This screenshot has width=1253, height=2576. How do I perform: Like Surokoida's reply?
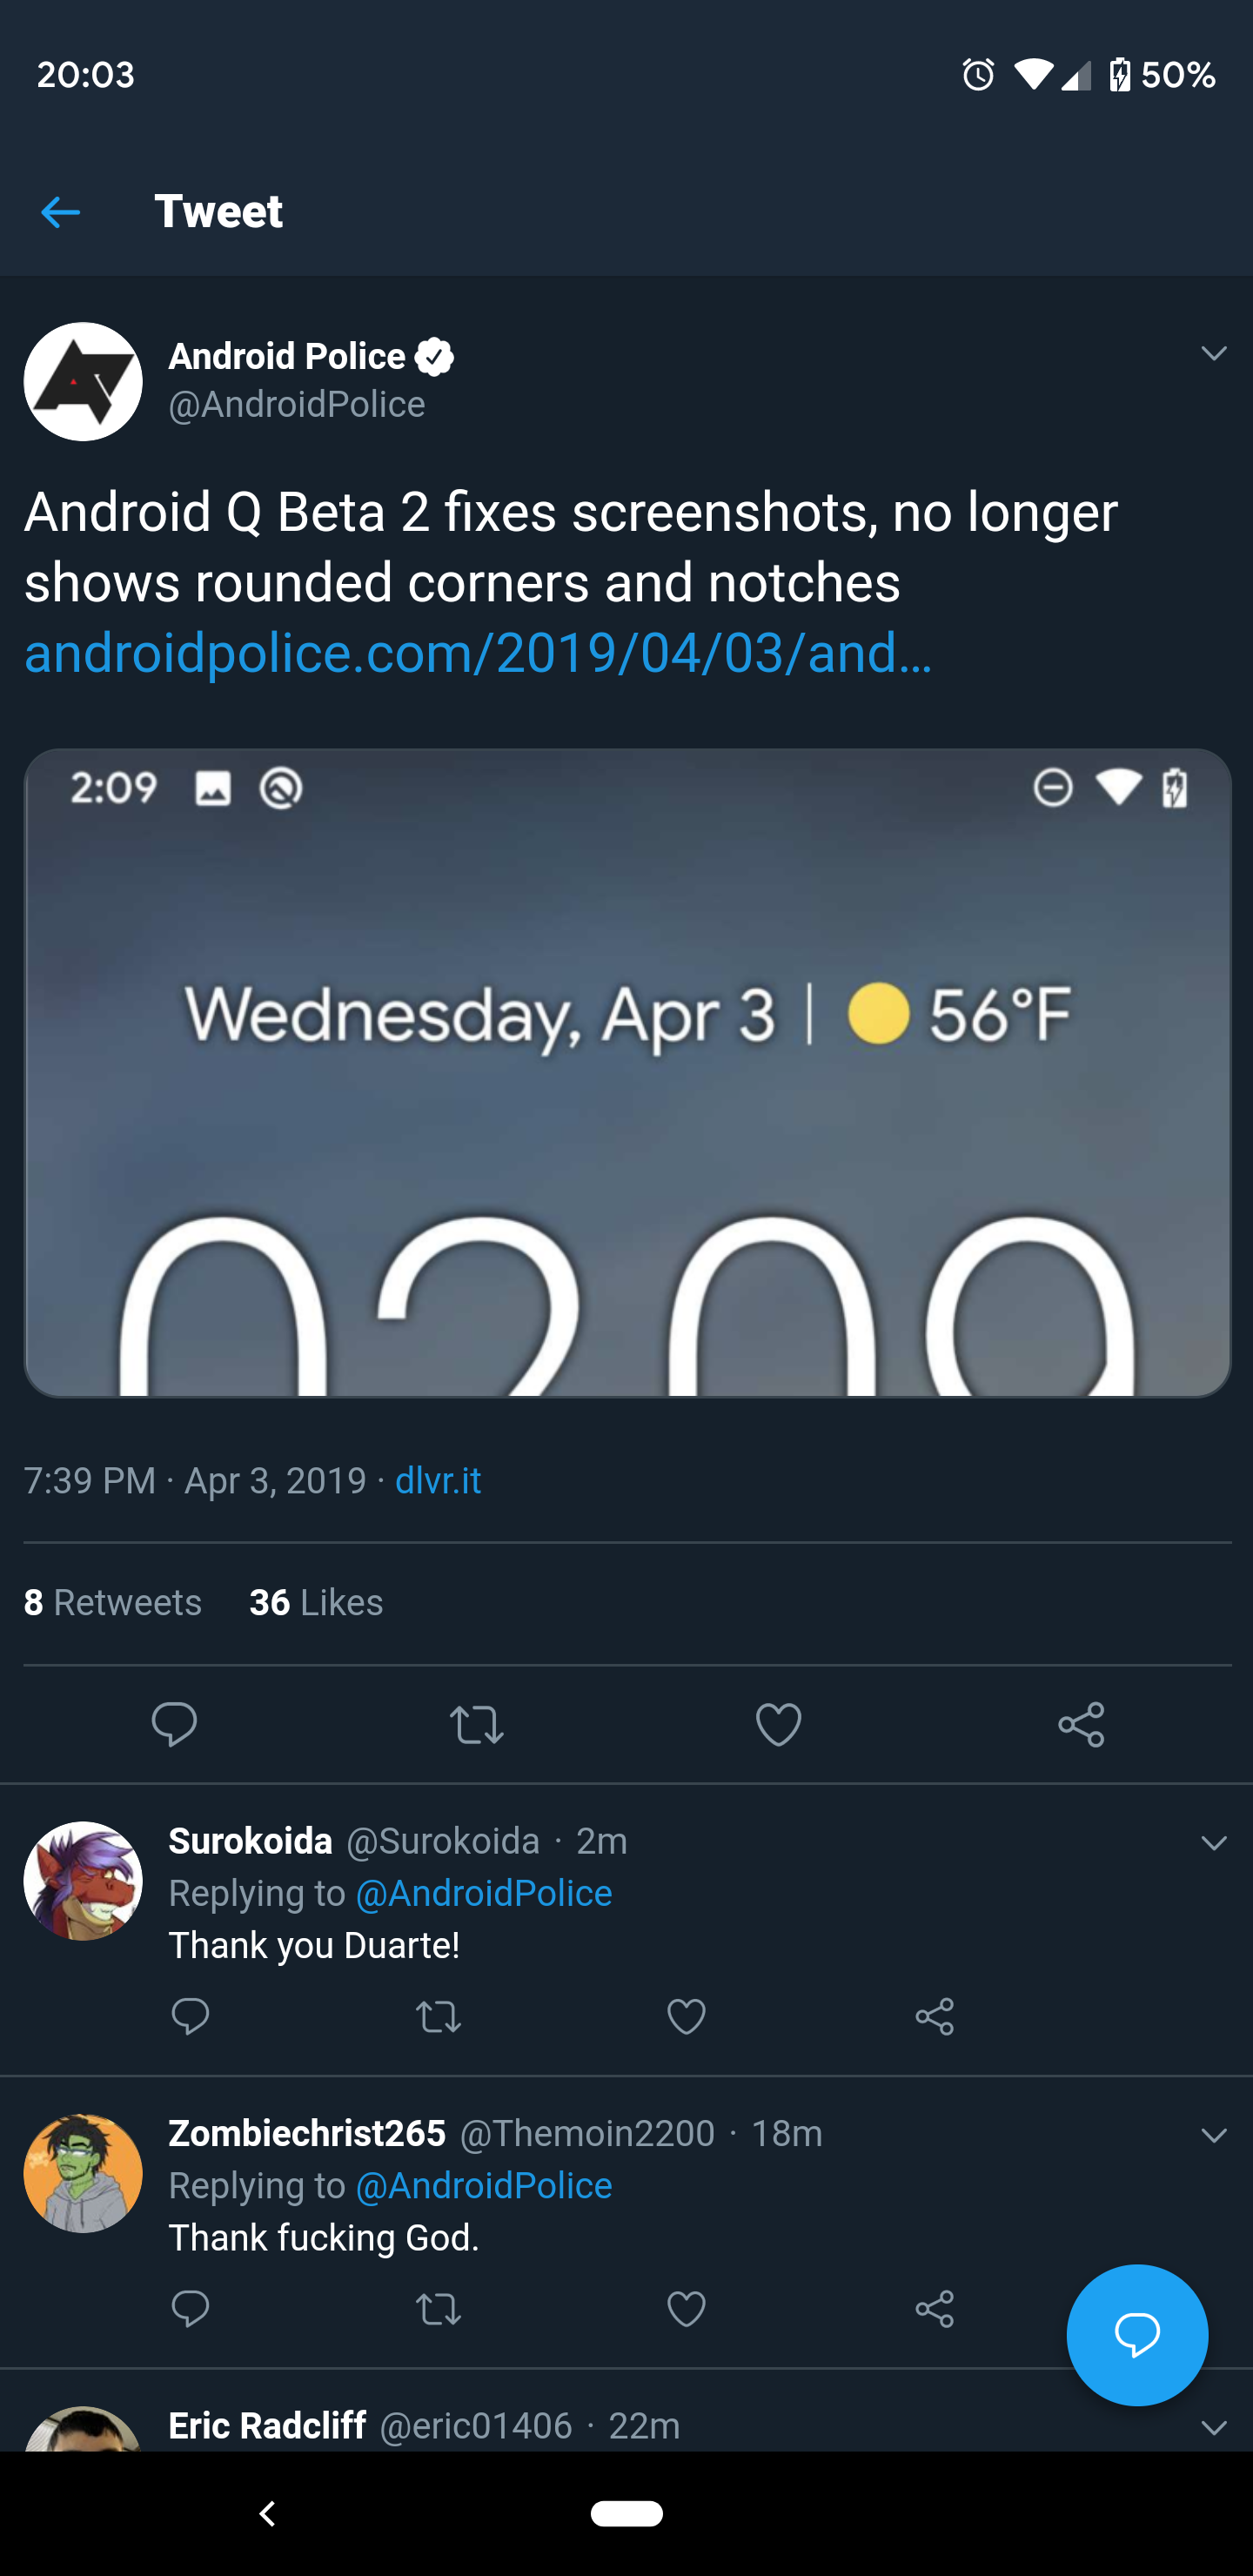pyautogui.click(x=686, y=2016)
